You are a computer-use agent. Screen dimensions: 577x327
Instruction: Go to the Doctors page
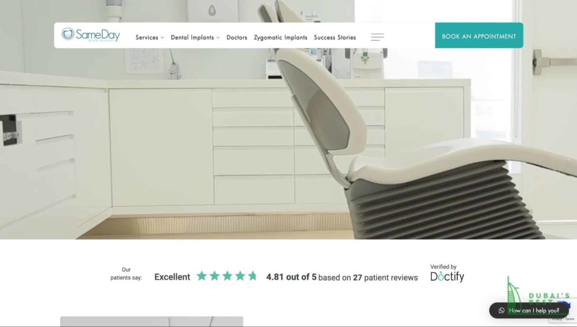[237, 38]
